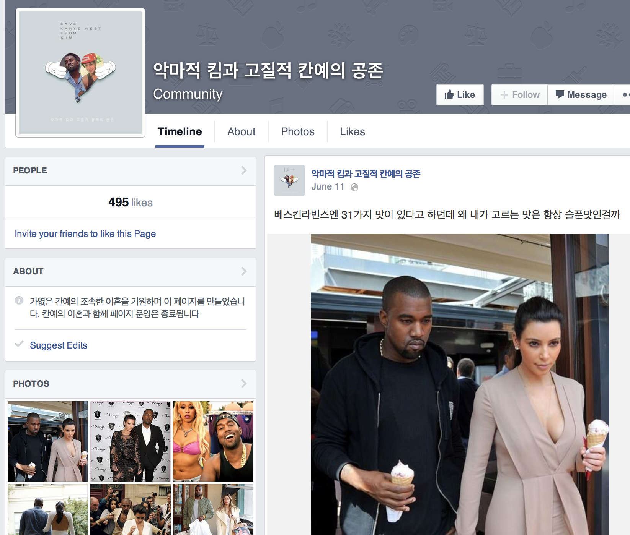
Task: Expand the ABOUT section chevron
Action: point(244,271)
